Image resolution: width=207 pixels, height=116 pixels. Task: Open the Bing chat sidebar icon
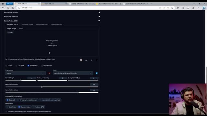pos(204,8)
